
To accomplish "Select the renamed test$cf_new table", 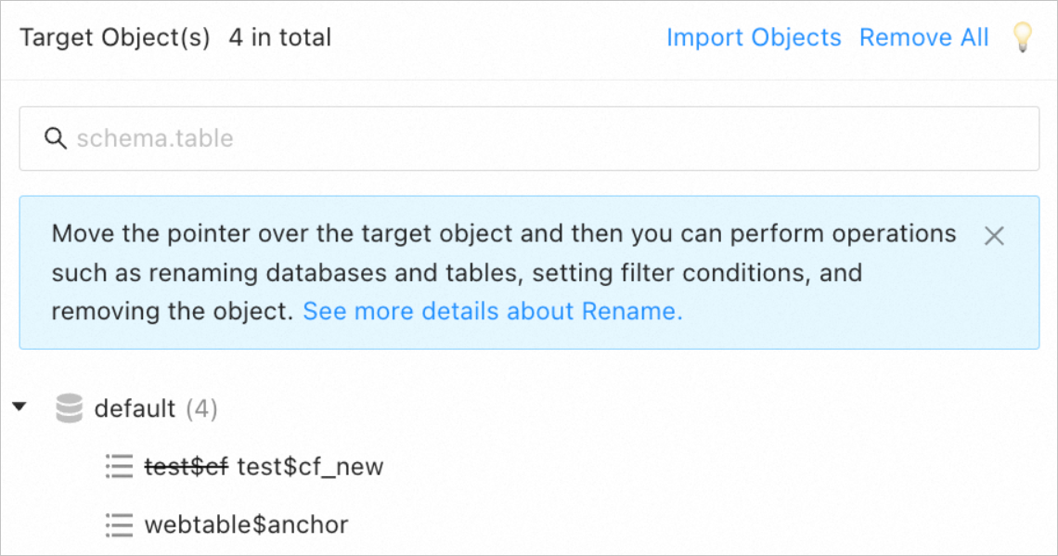I will coord(310,466).
